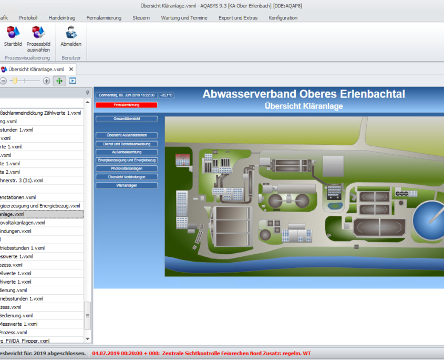This screenshot has width=444, height=360.
Task: Open the Außenbeleuchtung page
Action: [127, 152]
